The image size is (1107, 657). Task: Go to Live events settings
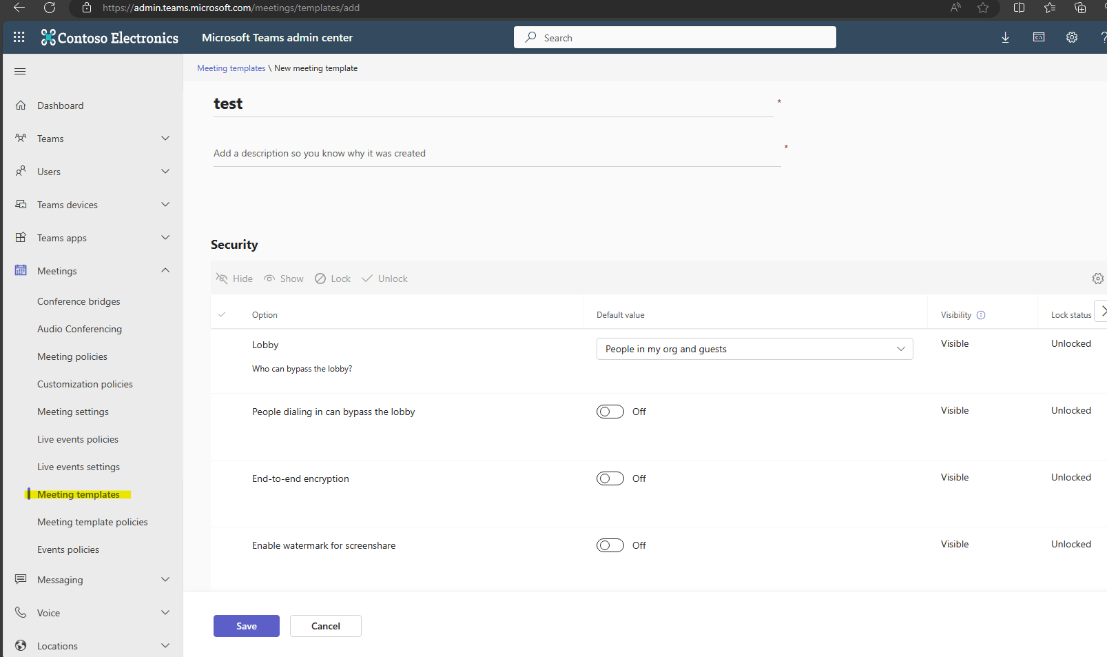(79, 467)
